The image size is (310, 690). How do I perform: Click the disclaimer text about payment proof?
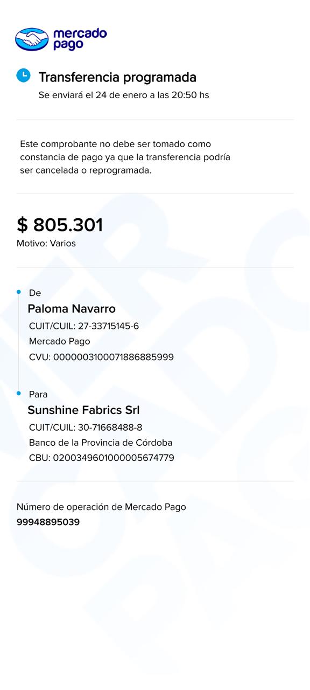click(125, 157)
